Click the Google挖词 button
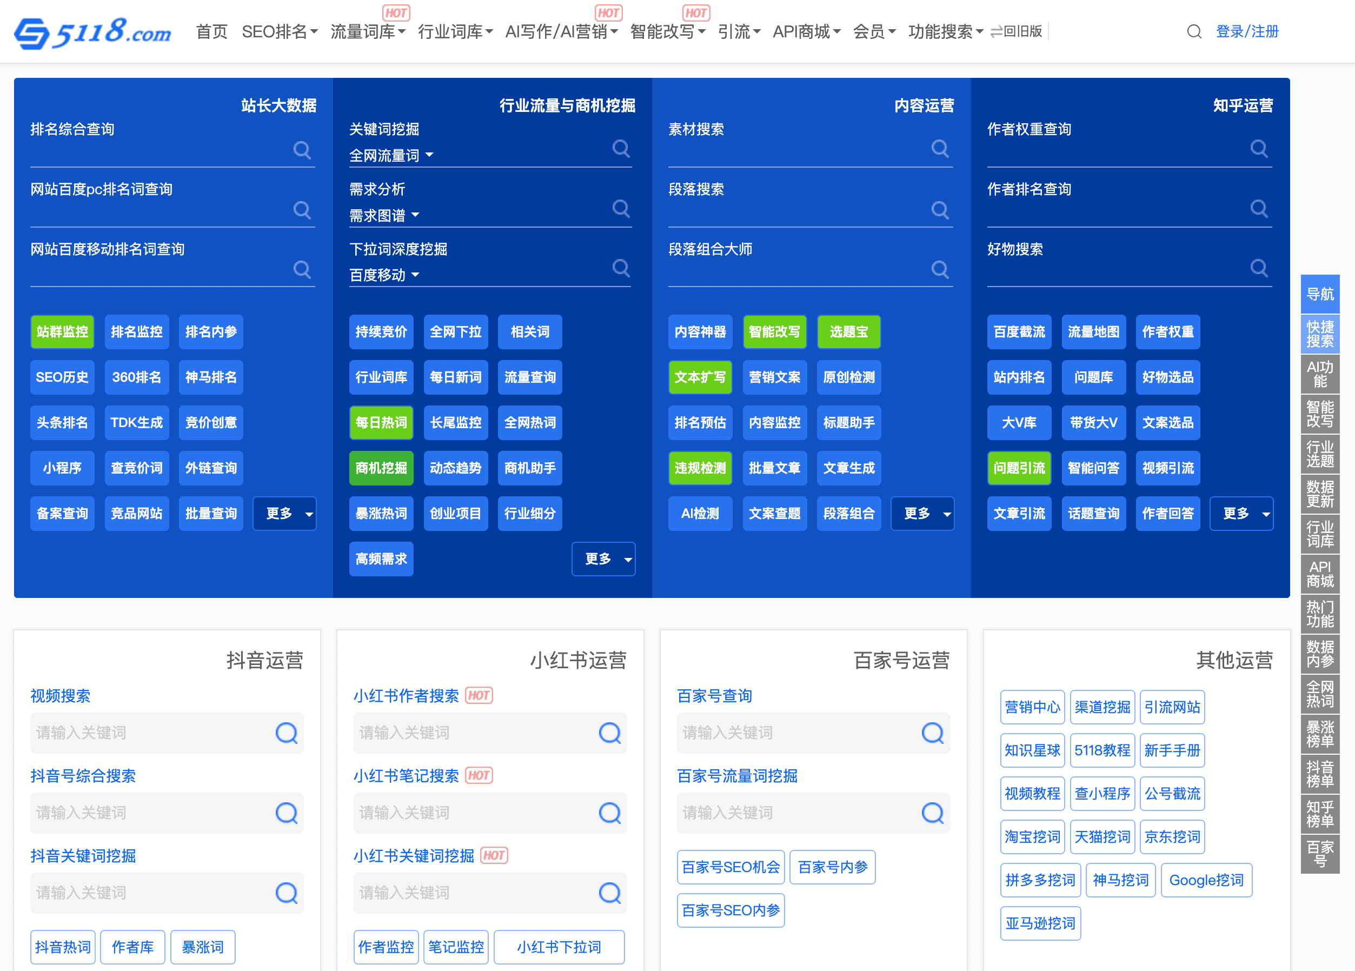 tap(1206, 880)
